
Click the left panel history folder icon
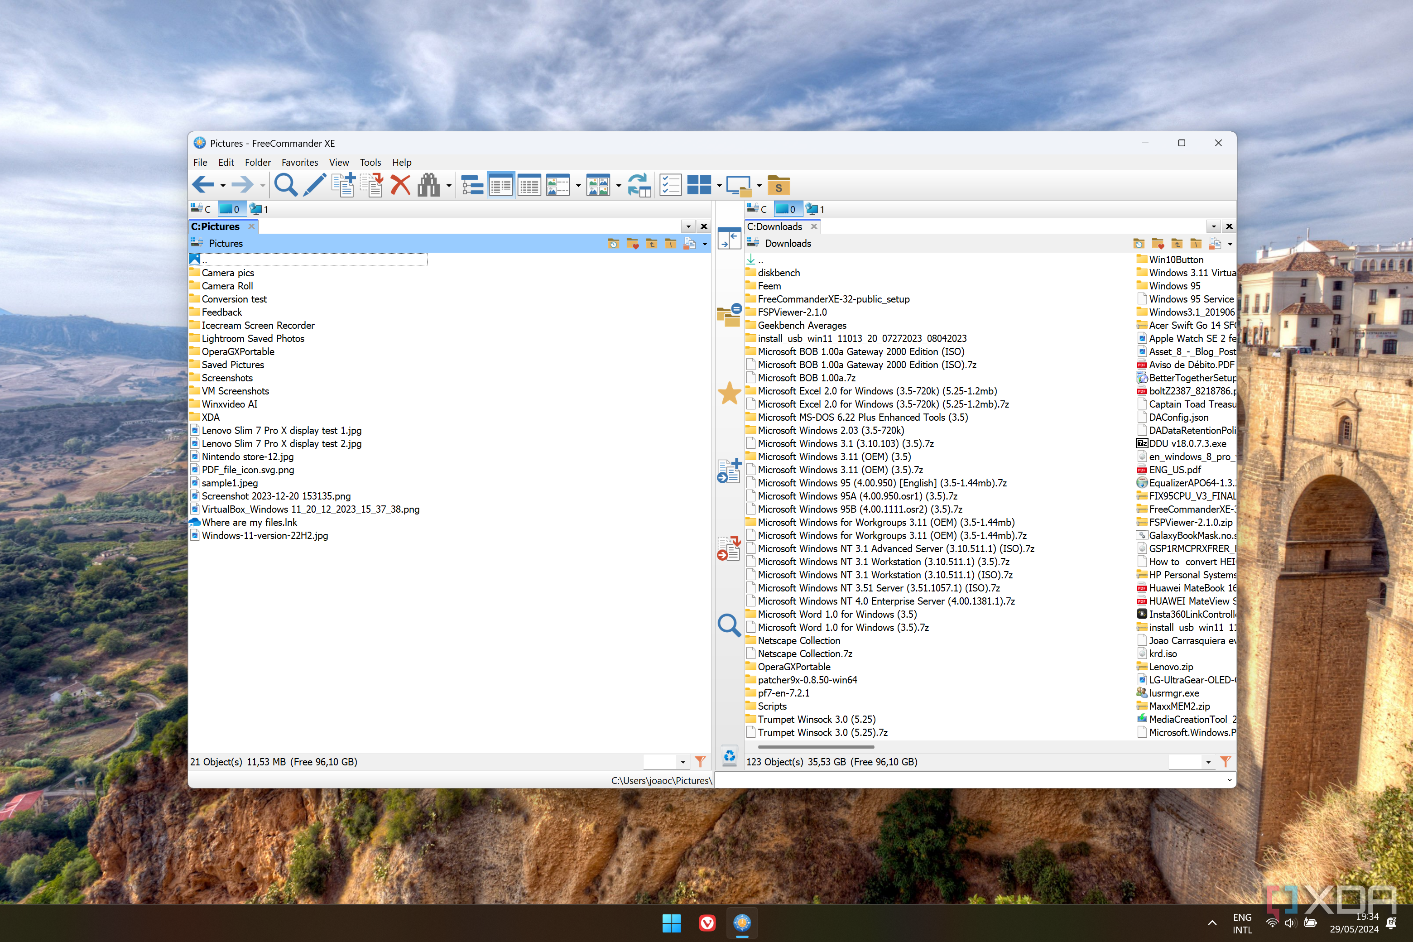(613, 243)
